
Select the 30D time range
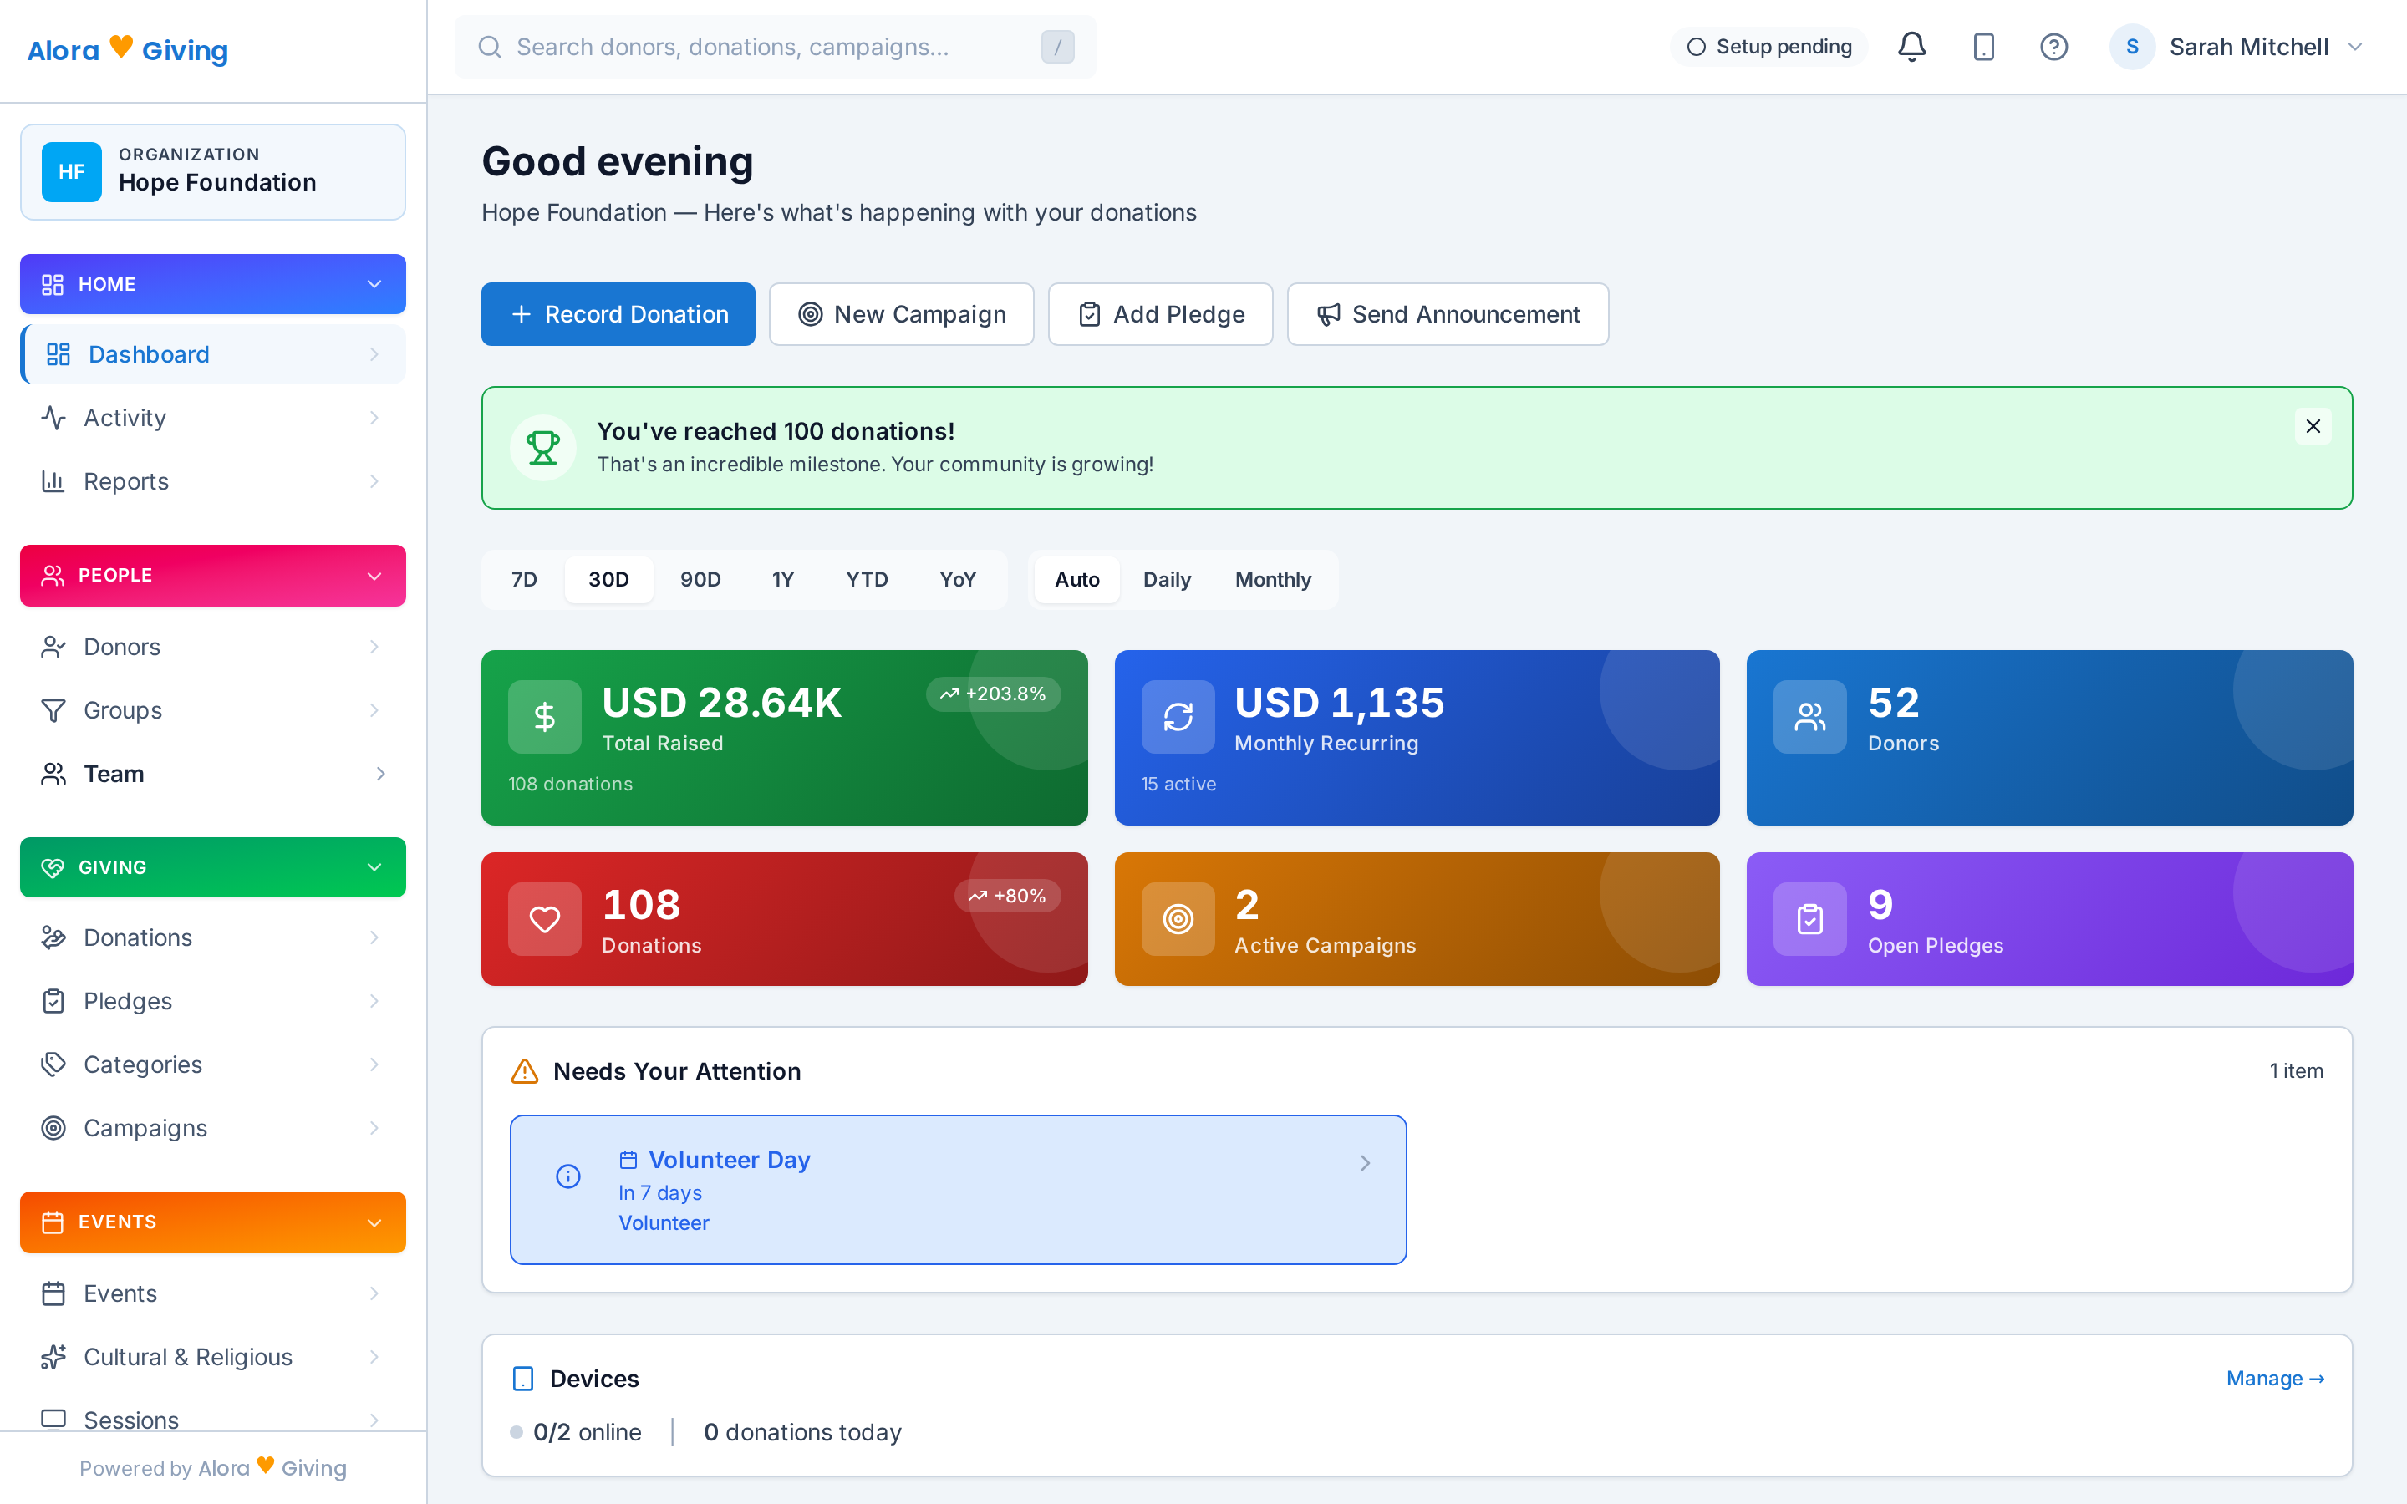608,579
